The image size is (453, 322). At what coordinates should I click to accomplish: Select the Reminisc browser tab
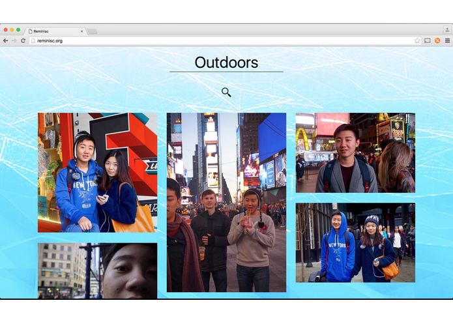[56, 31]
